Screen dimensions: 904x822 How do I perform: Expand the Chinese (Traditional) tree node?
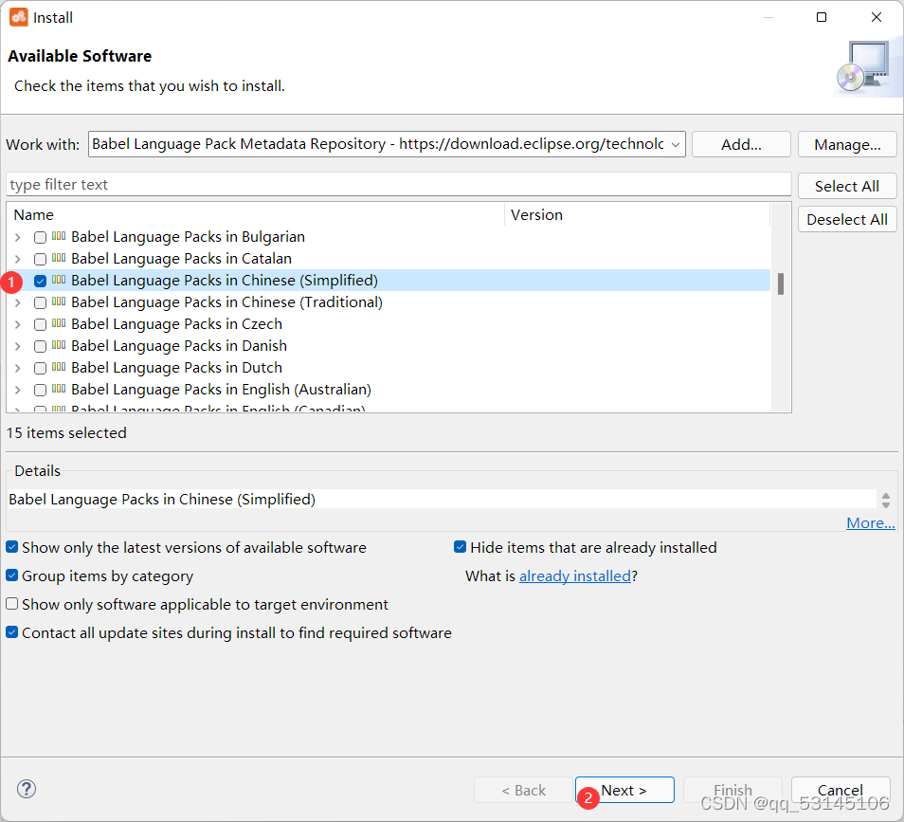tap(18, 302)
